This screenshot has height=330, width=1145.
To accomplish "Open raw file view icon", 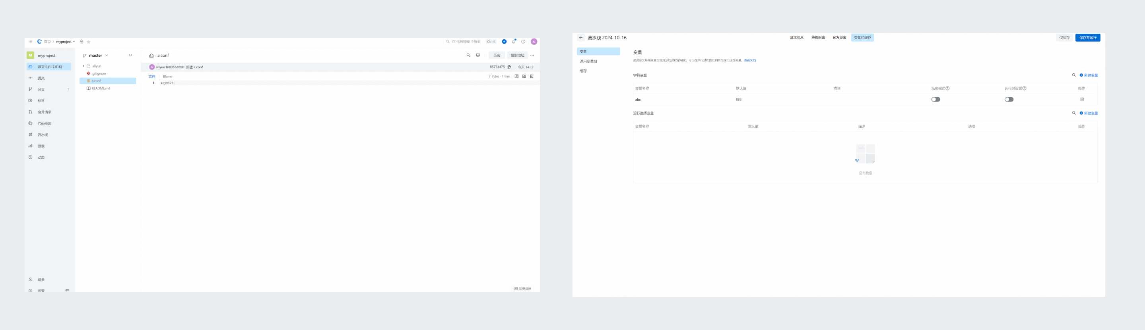I will [516, 76].
